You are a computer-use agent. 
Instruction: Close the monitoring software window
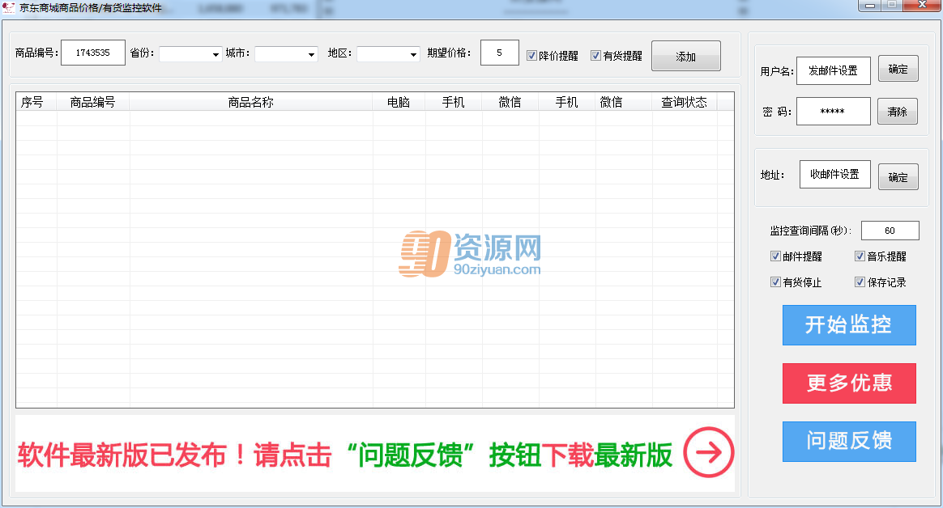coord(922,6)
